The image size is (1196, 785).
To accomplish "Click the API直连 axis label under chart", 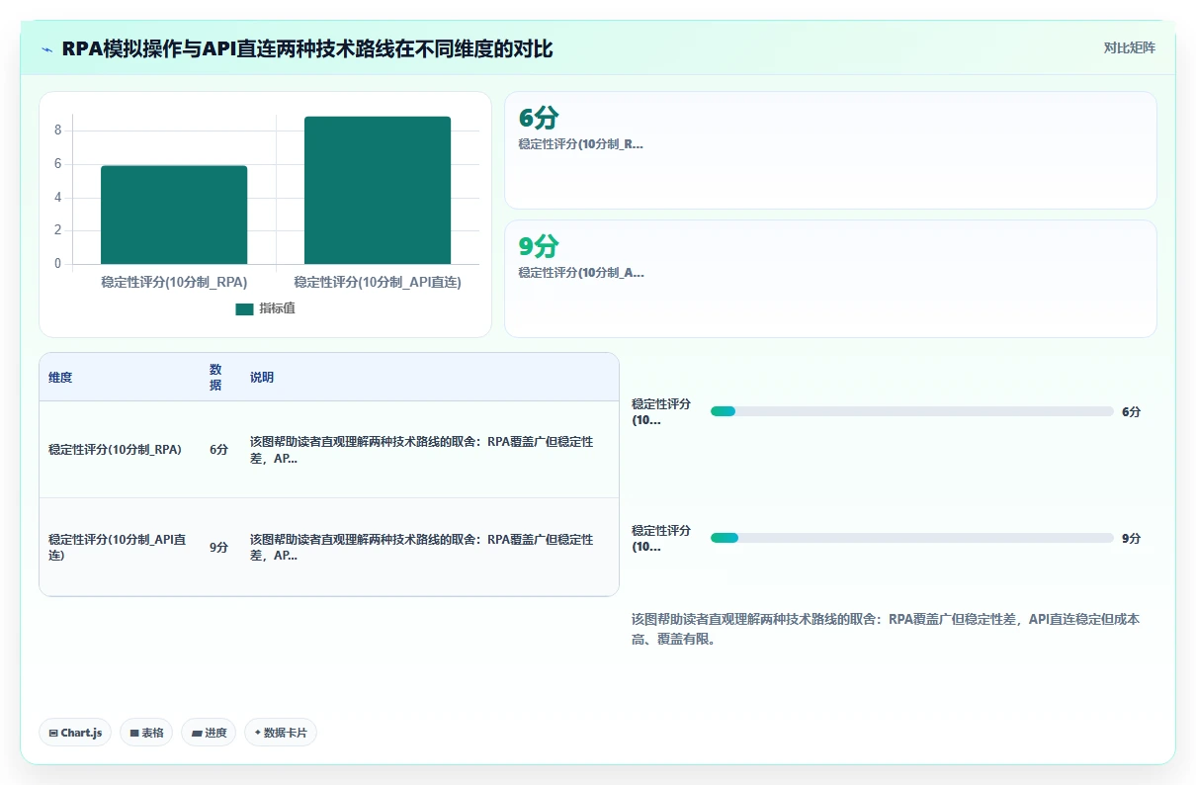I will (x=378, y=282).
